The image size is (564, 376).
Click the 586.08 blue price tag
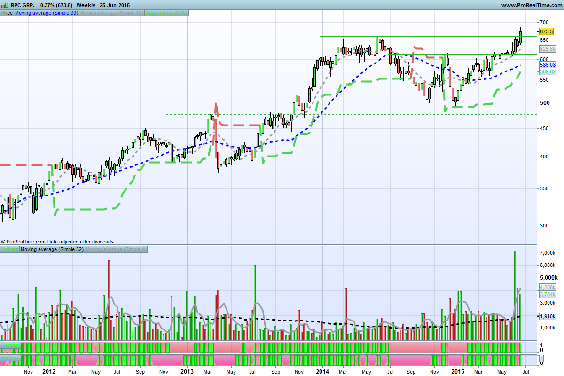pos(548,65)
